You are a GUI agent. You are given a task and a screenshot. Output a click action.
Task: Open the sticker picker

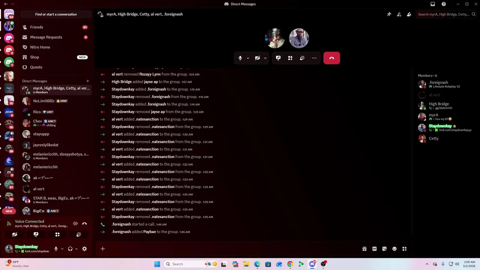tap(384, 249)
